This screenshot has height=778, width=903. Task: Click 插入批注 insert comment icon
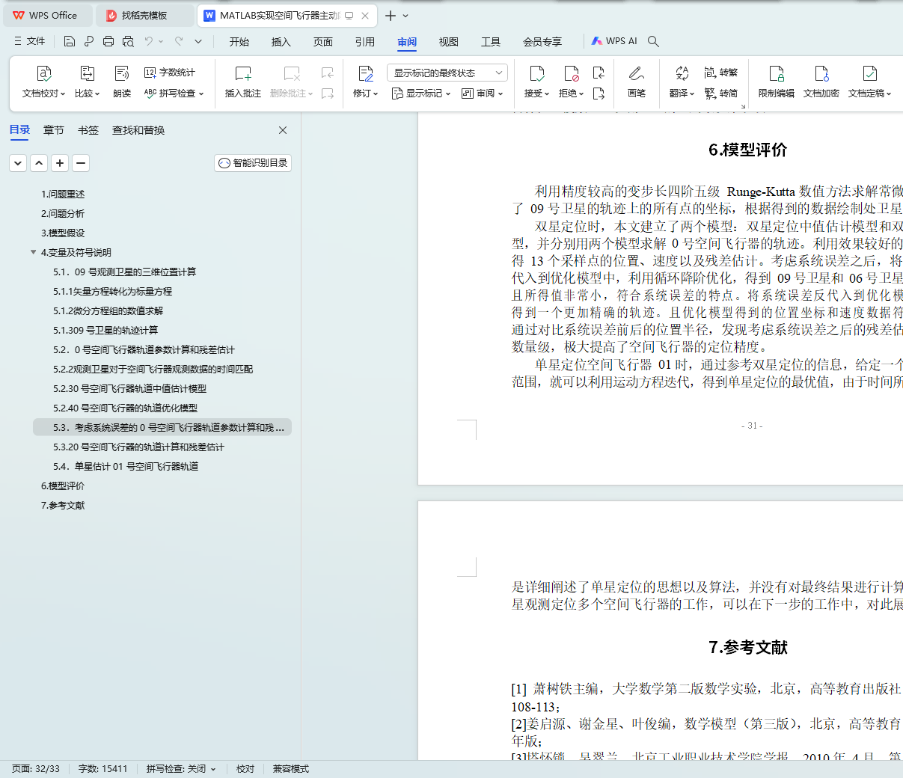pos(243,73)
